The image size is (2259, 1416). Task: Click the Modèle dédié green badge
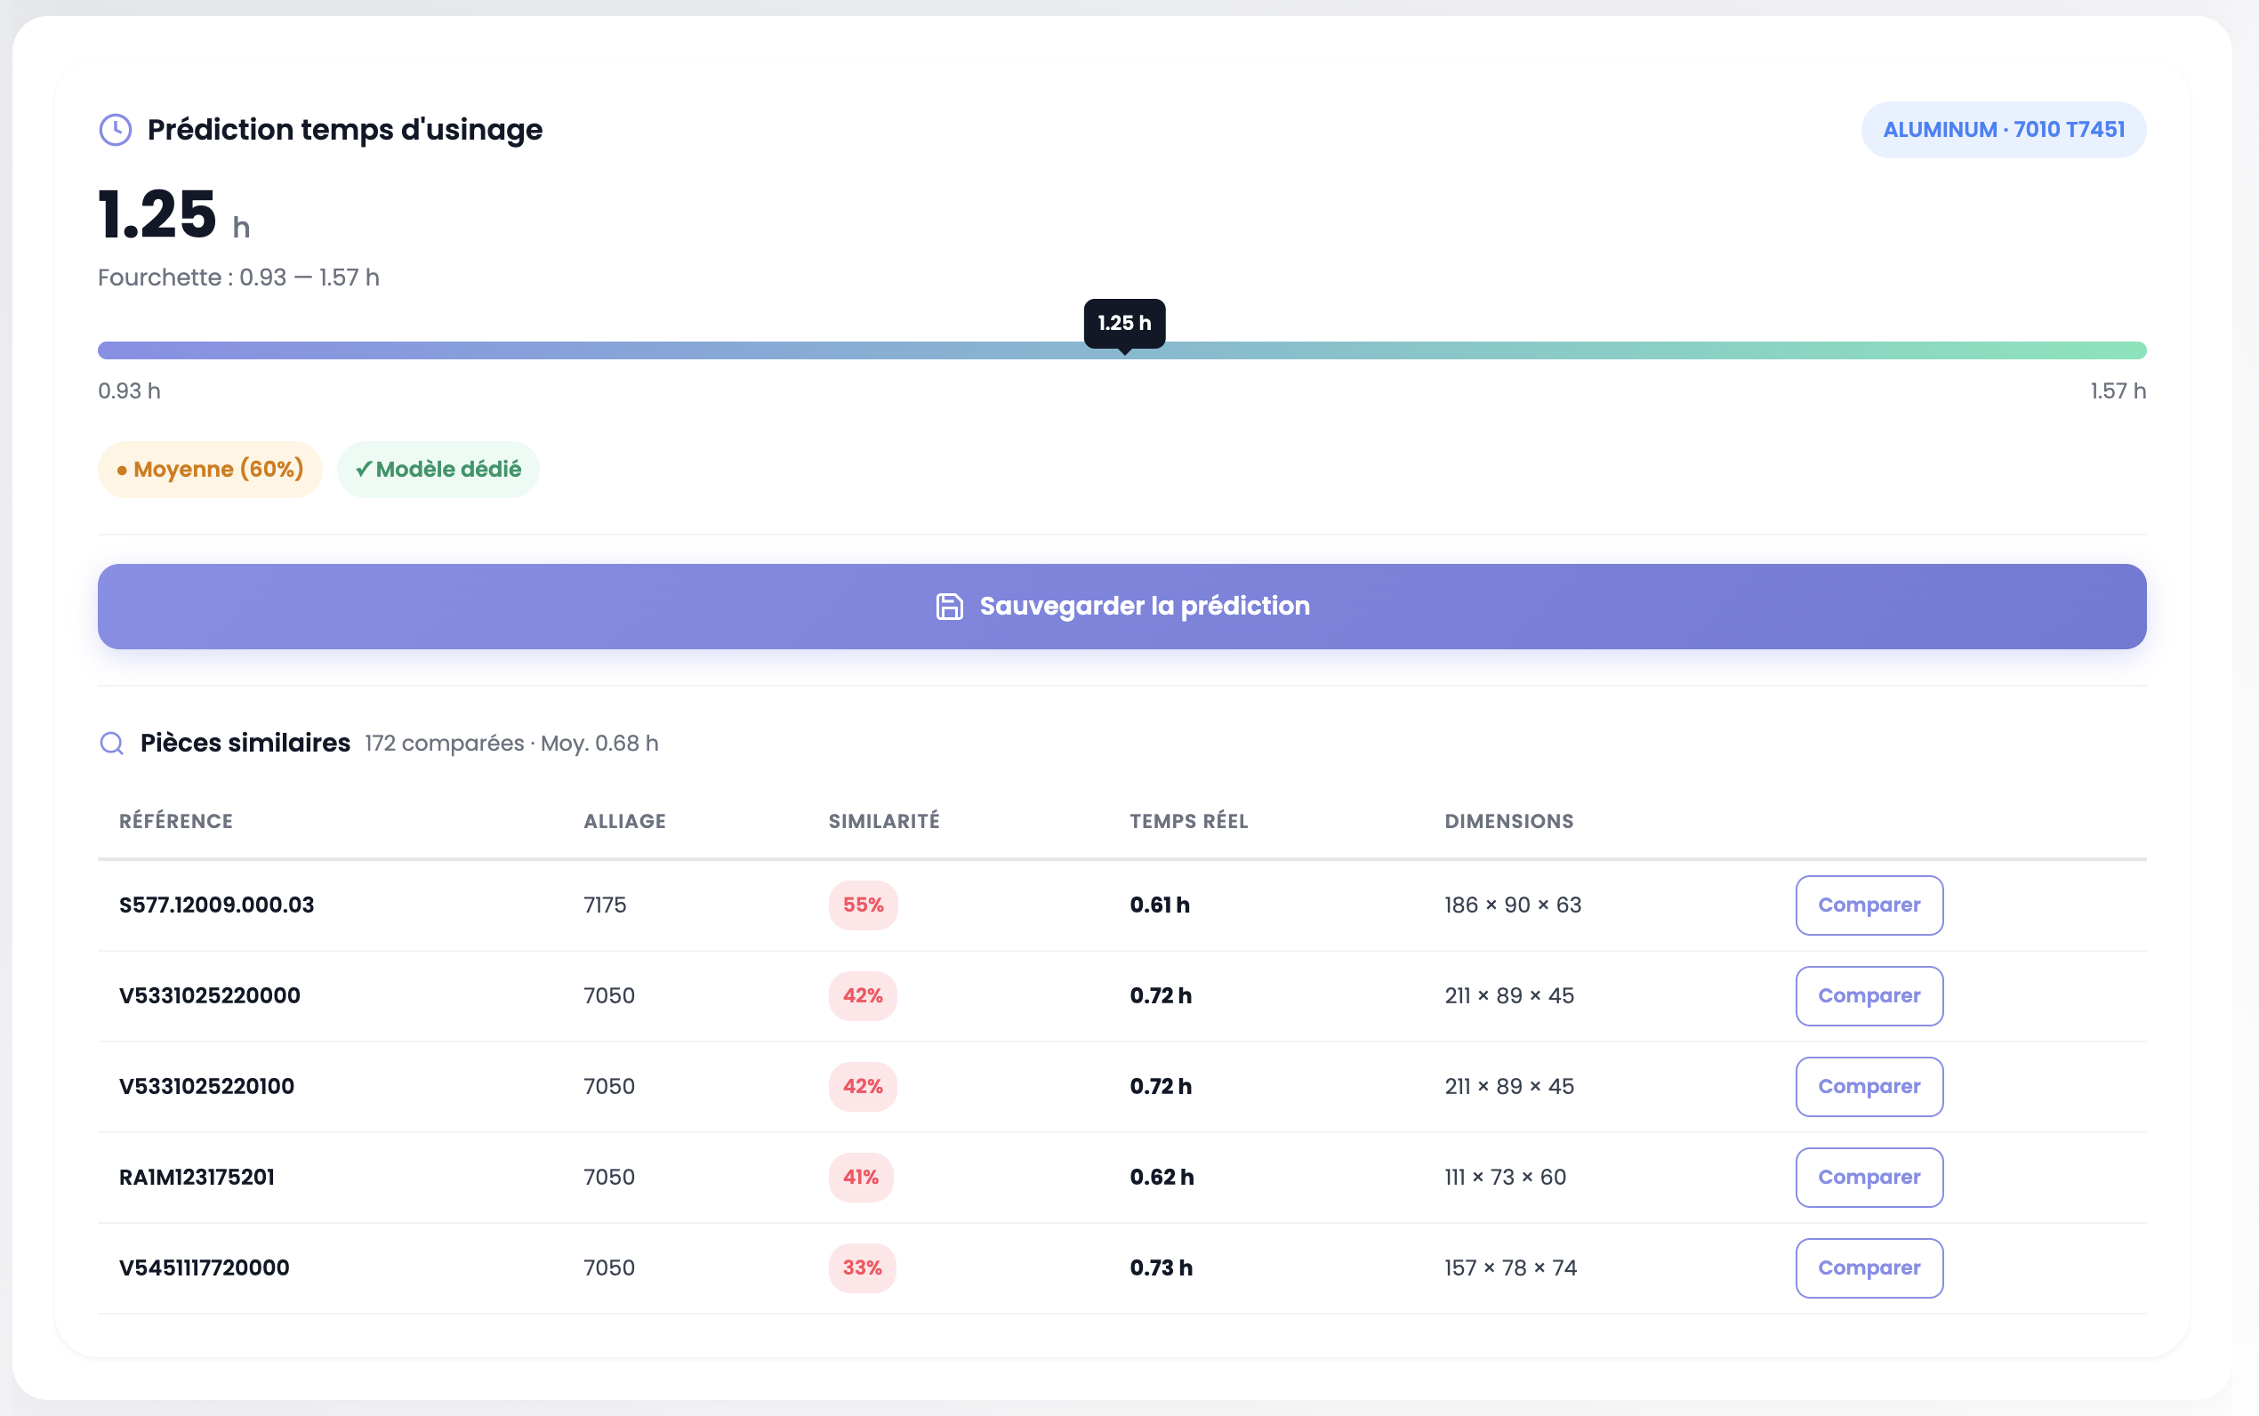438,470
